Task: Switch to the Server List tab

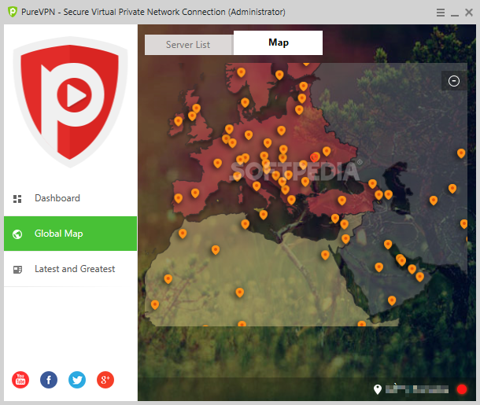Action: [x=189, y=45]
